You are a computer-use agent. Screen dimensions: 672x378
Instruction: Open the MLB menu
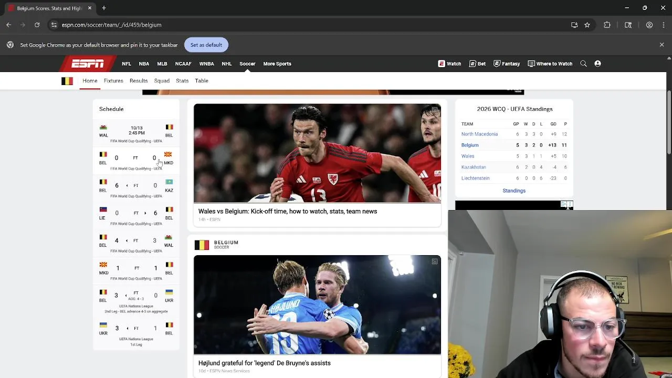tap(162, 64)
